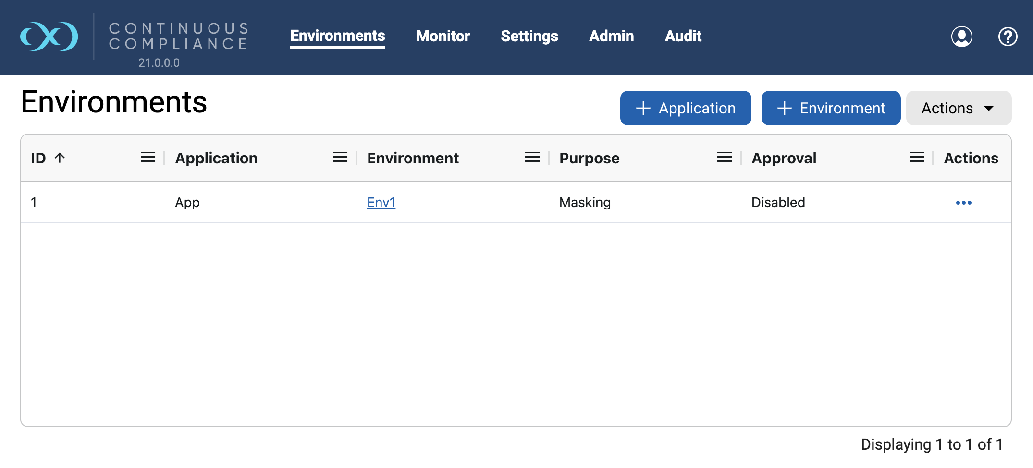Viewport: 1033px width, 468px height.
Task: Click the Add Application button
Action: (x=686, y=108)
